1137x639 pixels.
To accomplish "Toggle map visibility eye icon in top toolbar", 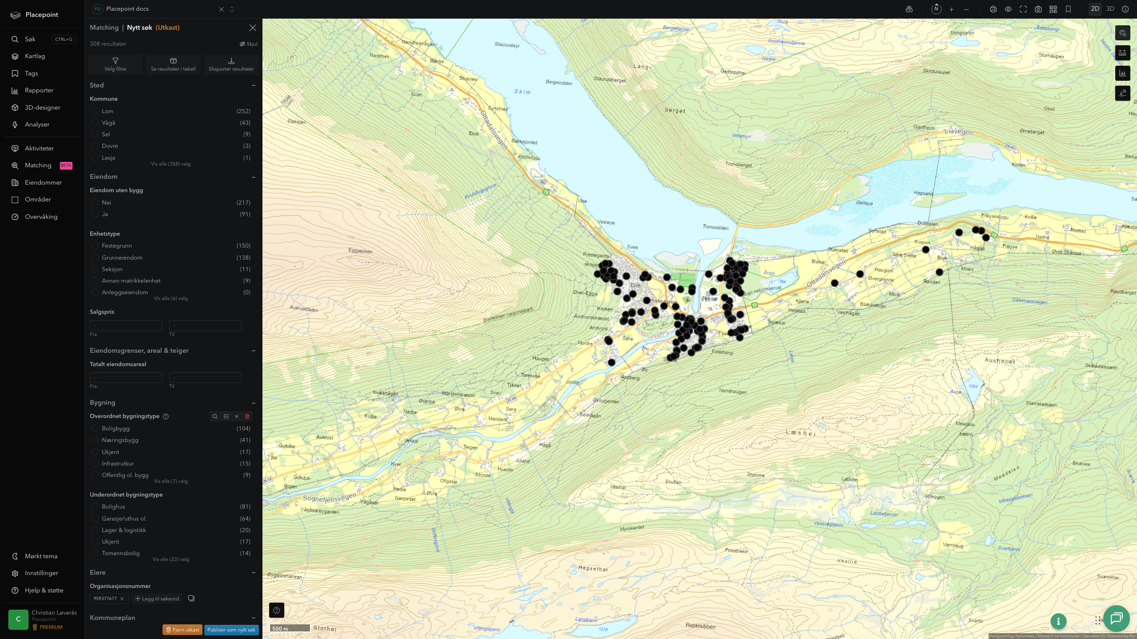I will [x=1008, y=9].
